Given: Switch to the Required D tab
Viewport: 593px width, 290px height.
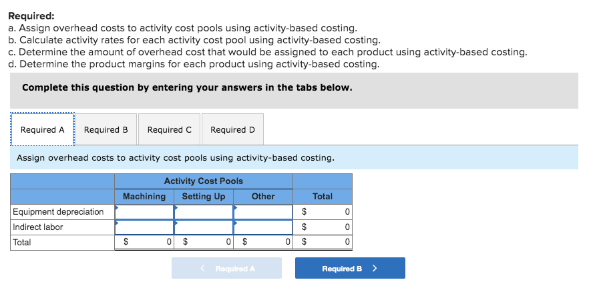Looking at the screenshot, I should click(x=232, y=129).
